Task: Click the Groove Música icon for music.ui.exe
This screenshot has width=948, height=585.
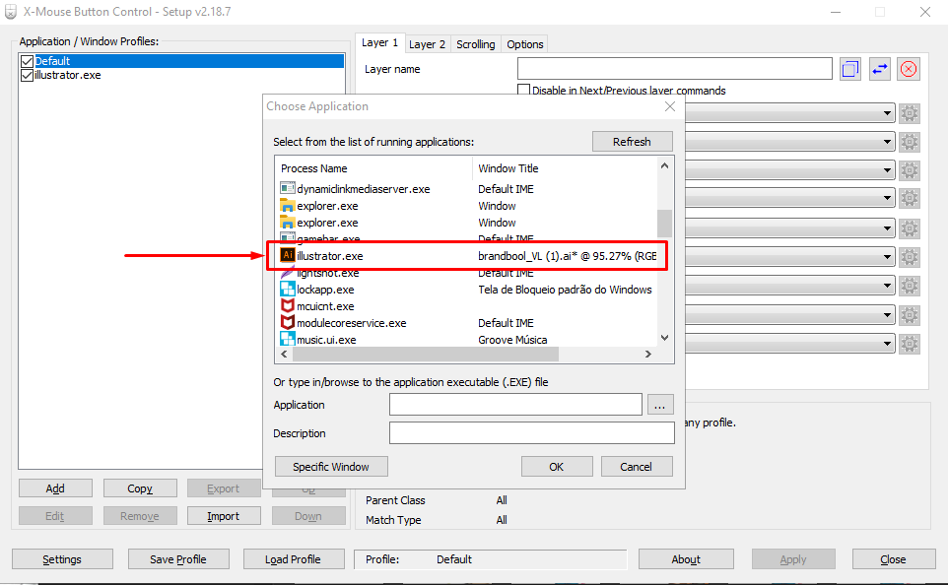Action: pos(287,339)
